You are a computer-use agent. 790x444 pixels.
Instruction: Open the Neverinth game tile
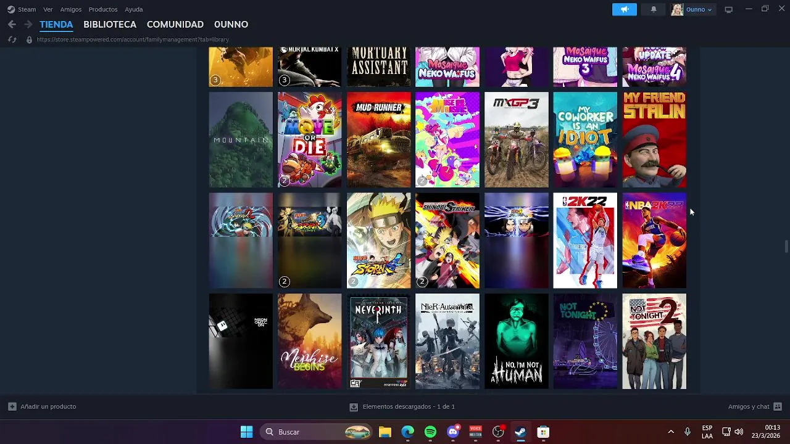(378, 342)
